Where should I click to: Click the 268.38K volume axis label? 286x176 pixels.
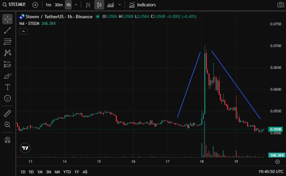(277, 155)
